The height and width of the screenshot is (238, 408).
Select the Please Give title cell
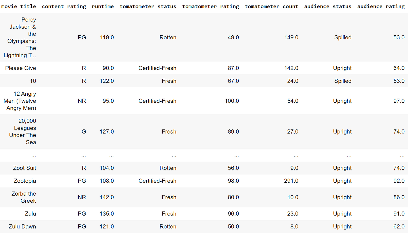pyautogui.click(x=21, y=68)
